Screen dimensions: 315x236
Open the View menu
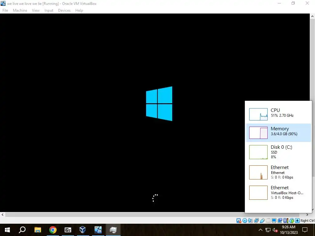pyautogui.click(x=36, y=10)
